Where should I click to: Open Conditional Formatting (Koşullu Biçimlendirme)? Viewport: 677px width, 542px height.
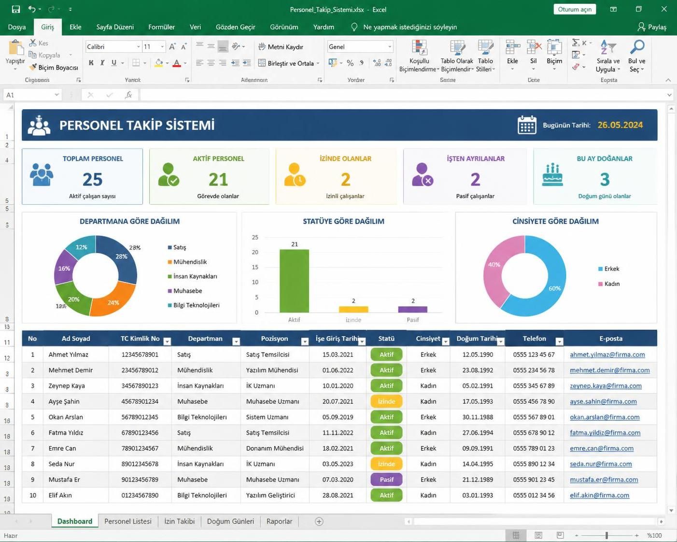[419, 57]
